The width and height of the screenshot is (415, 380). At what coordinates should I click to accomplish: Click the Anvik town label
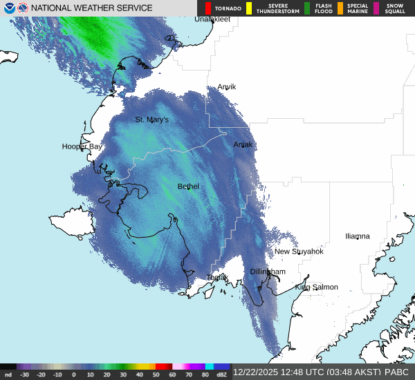coord(227,87)
